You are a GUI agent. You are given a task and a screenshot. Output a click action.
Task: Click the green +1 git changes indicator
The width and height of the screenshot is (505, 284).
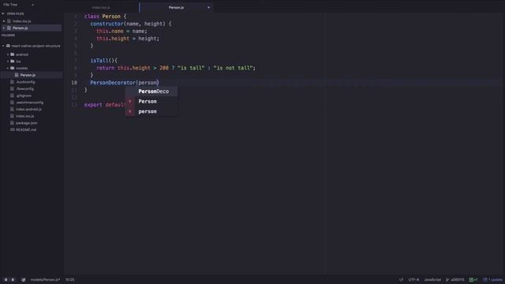coord(473,280)
